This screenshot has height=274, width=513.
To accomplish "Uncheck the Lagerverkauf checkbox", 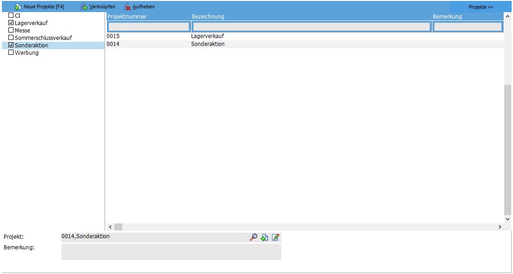I will tap(11, 23).
